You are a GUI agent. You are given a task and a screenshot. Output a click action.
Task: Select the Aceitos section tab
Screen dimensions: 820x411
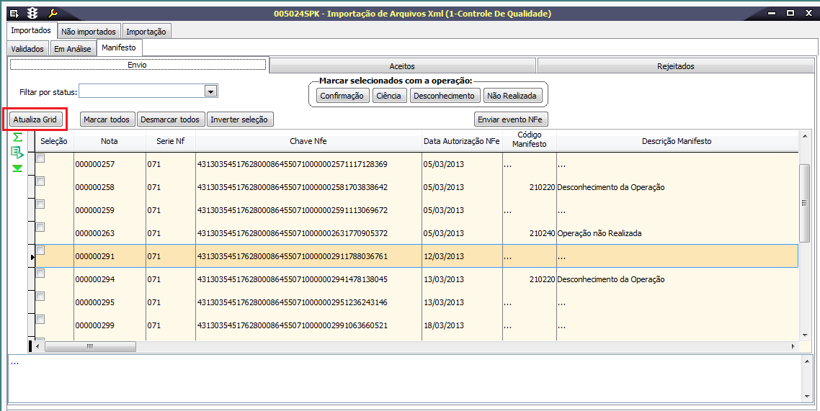pyautogui.click(x=402, y=66)
